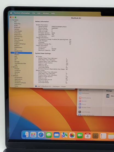Open the File menu
Screen dimensions: 114x152
pyautogui.click(x=33, y=13)
